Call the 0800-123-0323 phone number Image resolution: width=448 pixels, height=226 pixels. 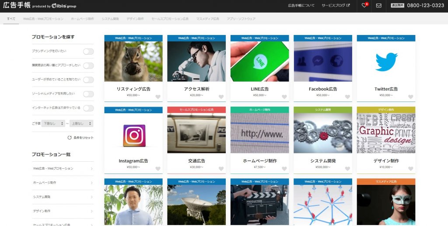(x=425, y=5)
